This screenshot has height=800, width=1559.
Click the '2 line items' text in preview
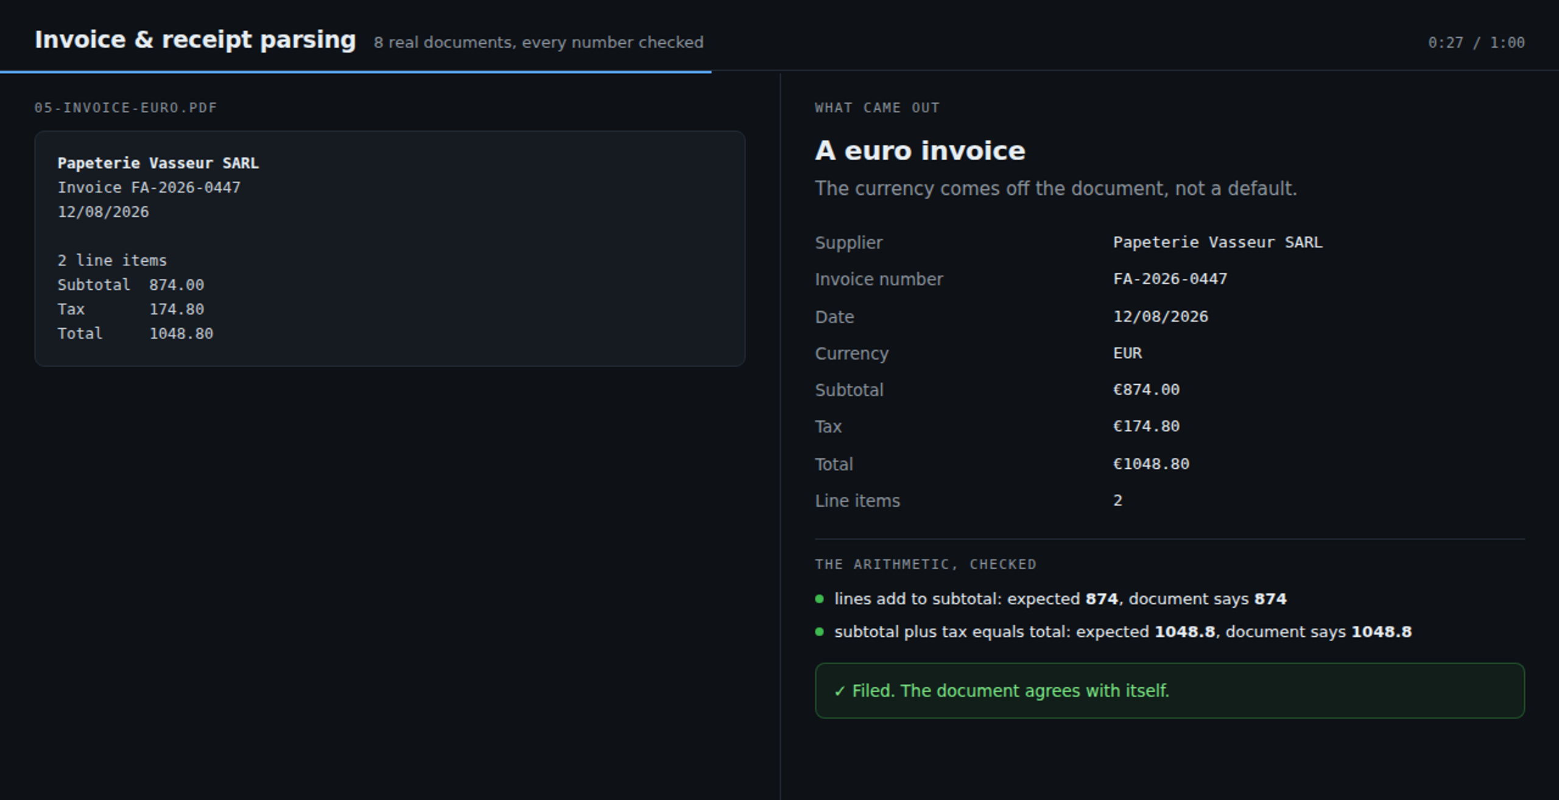112,261
